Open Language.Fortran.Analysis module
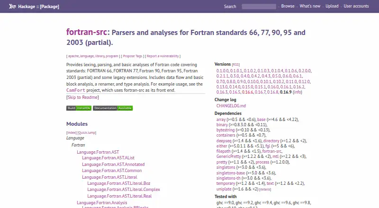The width and height of the screenshot is (379, 208). click(102, 203)
